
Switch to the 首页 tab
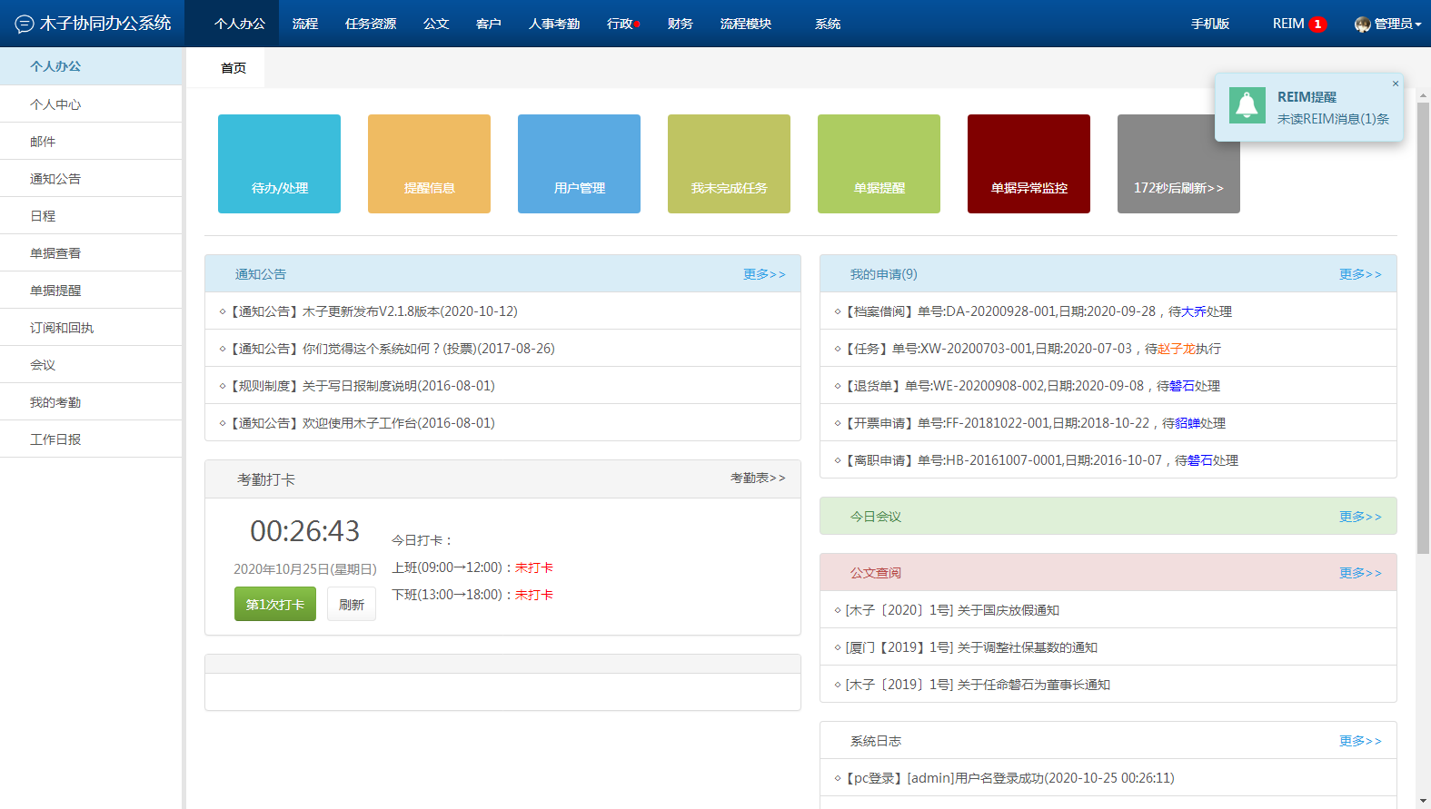point(234,68)
